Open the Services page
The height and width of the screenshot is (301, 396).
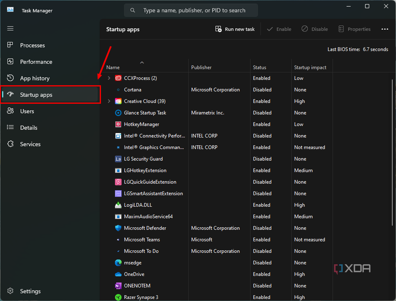(49, 144)
